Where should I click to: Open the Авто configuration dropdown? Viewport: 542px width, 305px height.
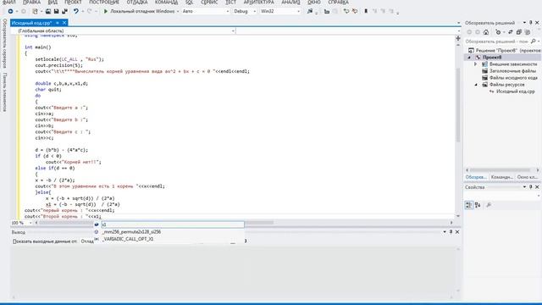tap(205, 11)
